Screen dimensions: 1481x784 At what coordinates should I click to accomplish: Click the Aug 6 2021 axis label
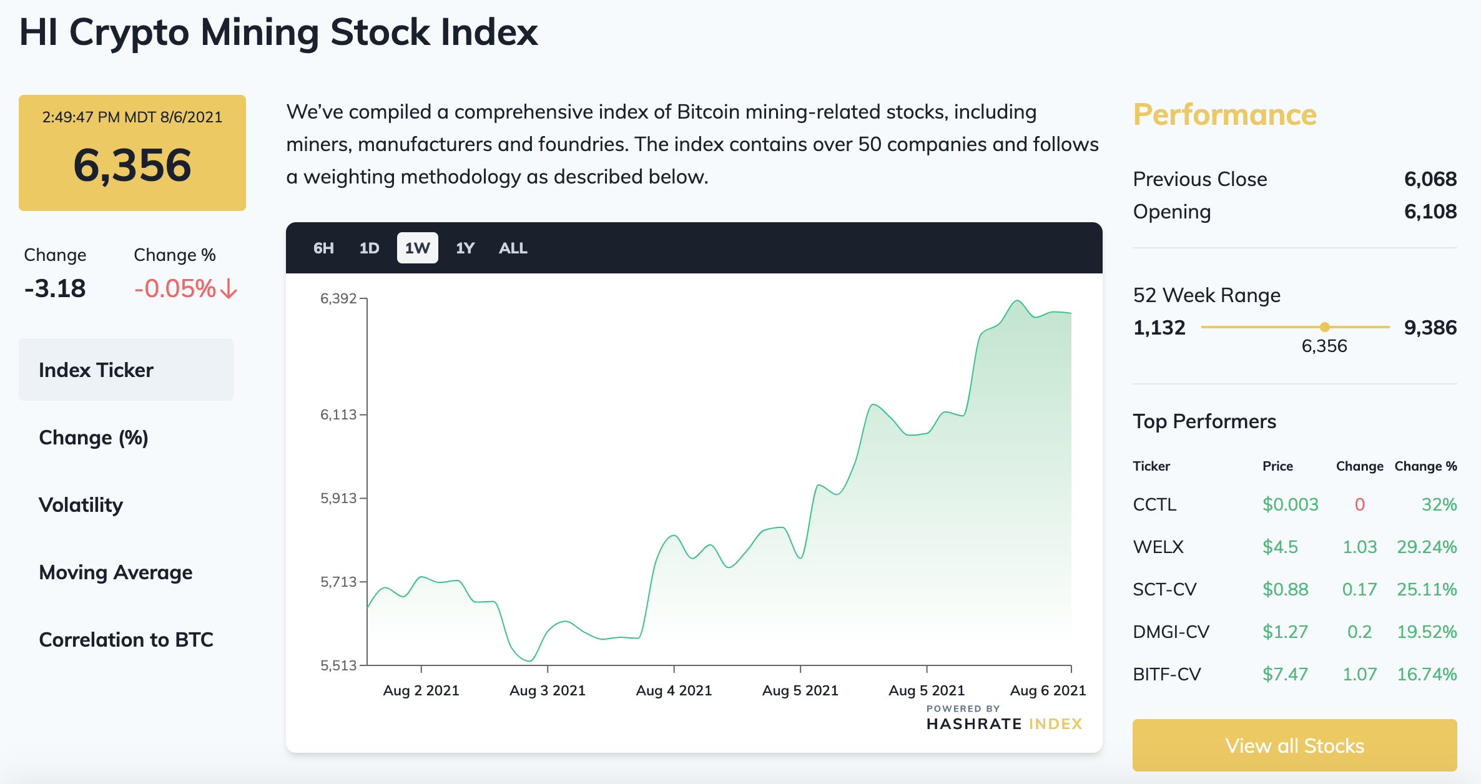tap(1048, 690)
